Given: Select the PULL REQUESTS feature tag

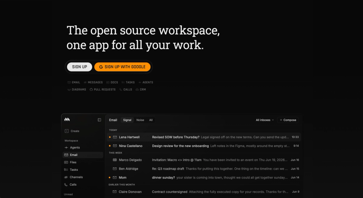Looking at the screenshot, I should (103, 90).
